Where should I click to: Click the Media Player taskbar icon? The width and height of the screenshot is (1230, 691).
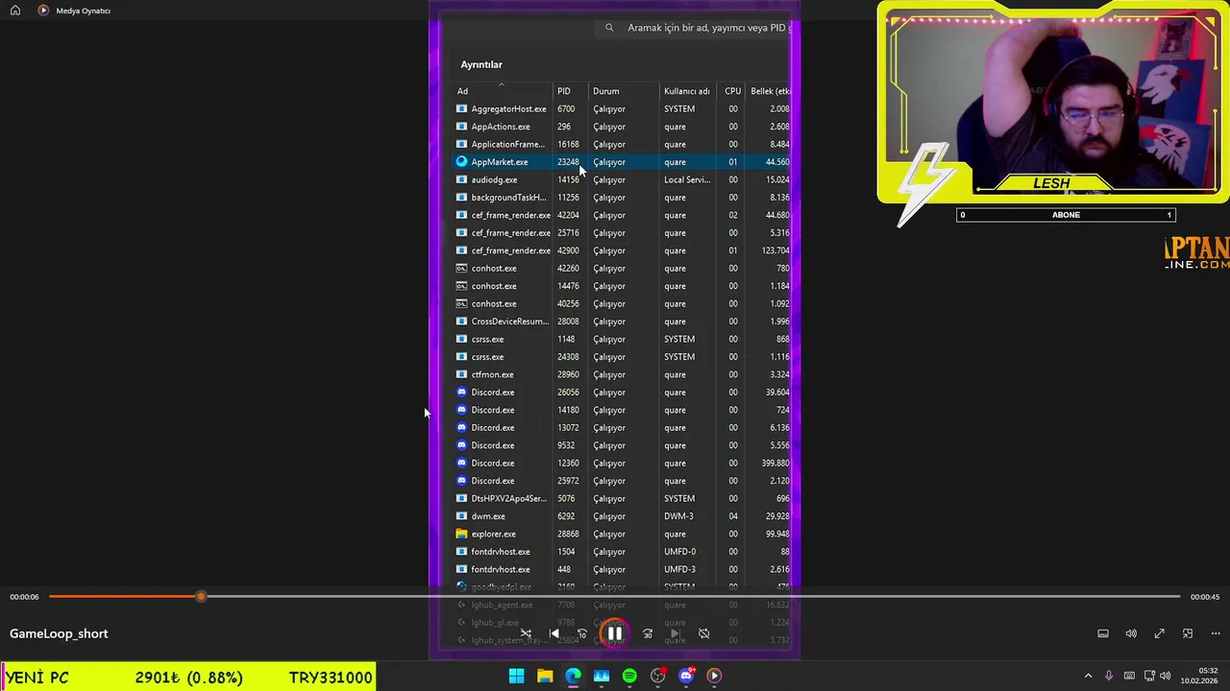[714, 676]
